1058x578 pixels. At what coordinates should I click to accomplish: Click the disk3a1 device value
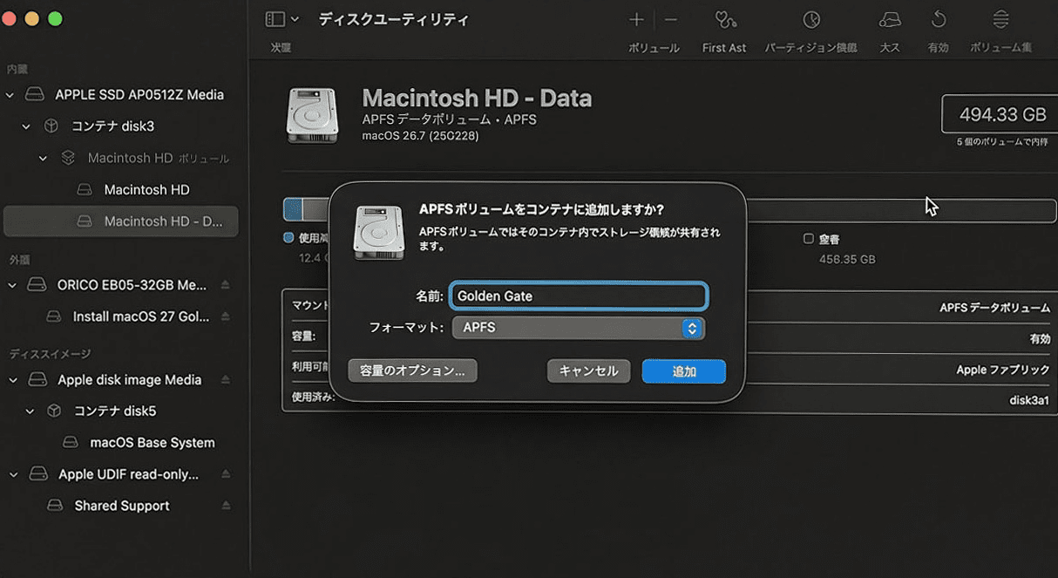coord(1029,401)
